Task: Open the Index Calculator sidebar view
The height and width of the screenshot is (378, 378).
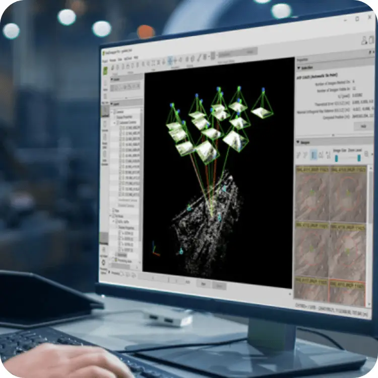Action: point(105,158)
